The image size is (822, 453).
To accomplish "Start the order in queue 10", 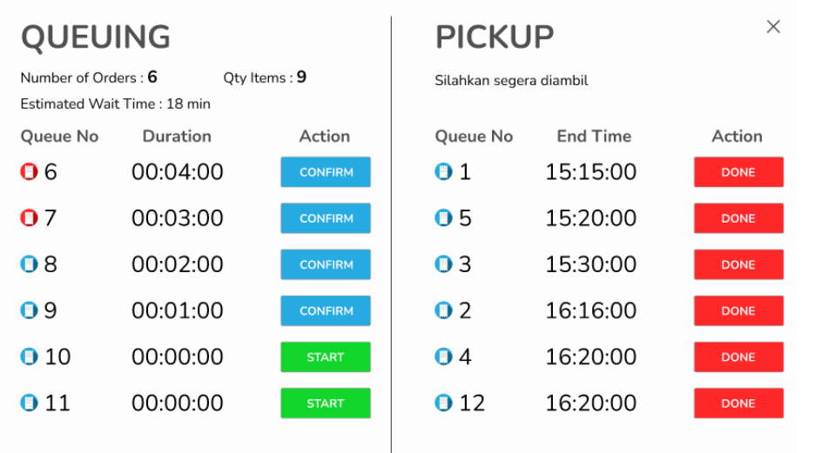I will [326, 356].
